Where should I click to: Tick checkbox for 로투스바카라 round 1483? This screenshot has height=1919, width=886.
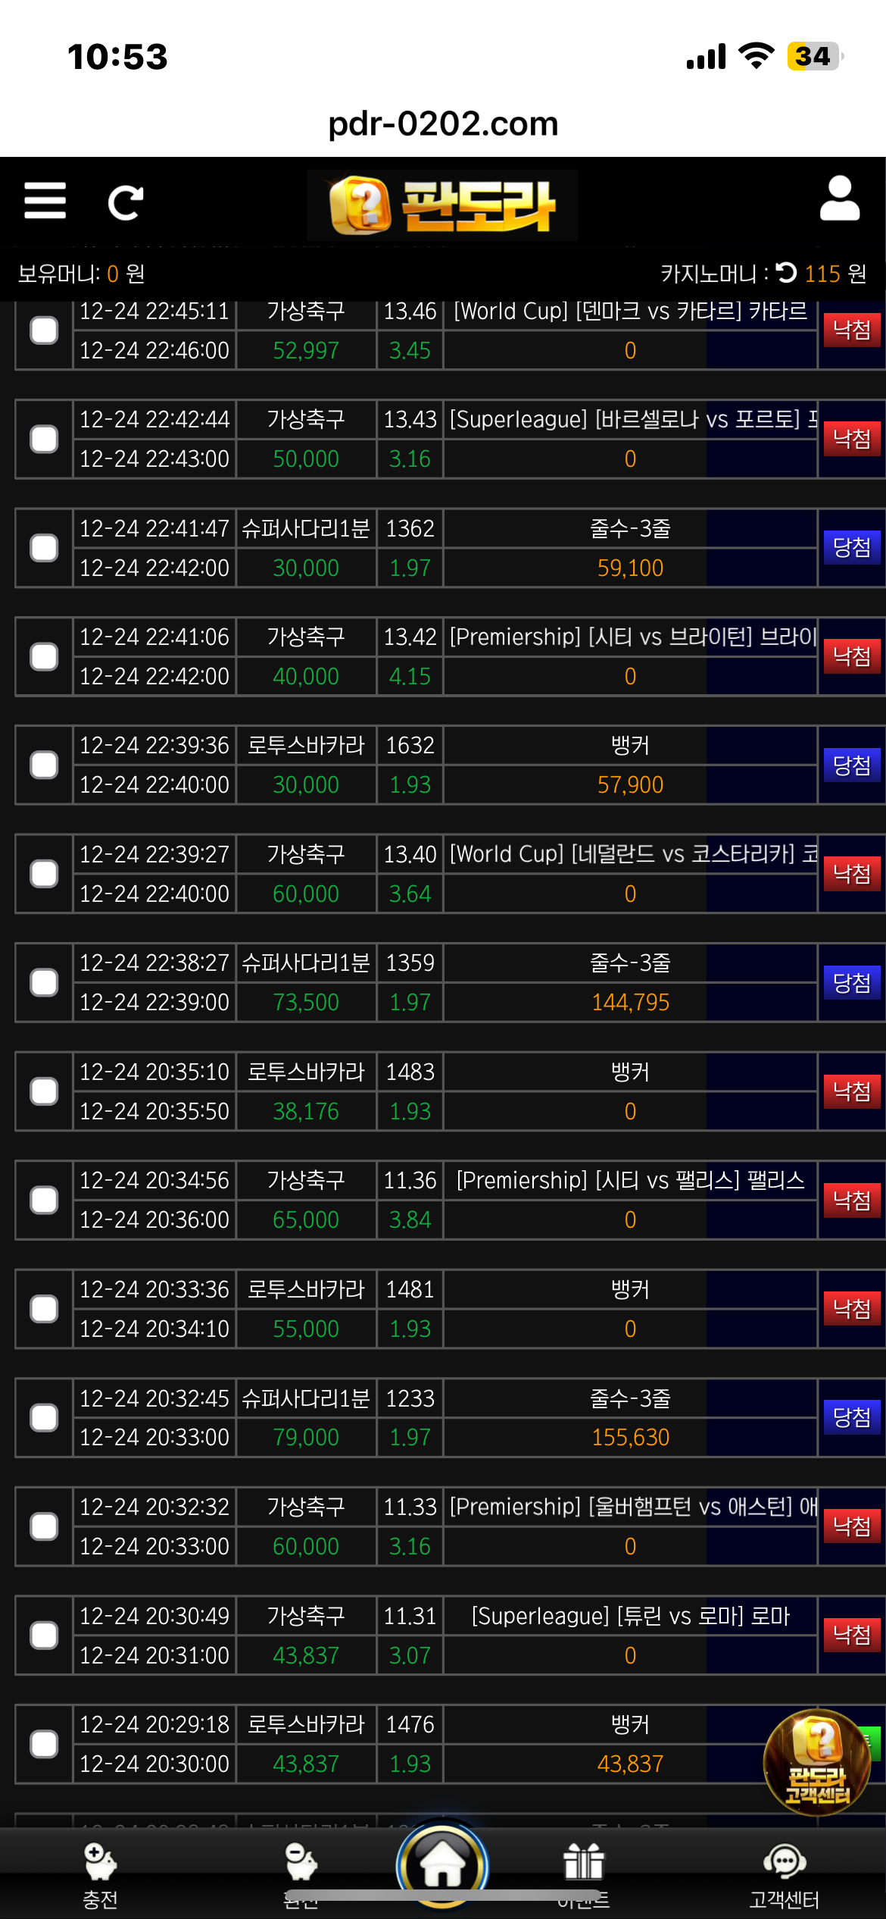point(44,1091)
